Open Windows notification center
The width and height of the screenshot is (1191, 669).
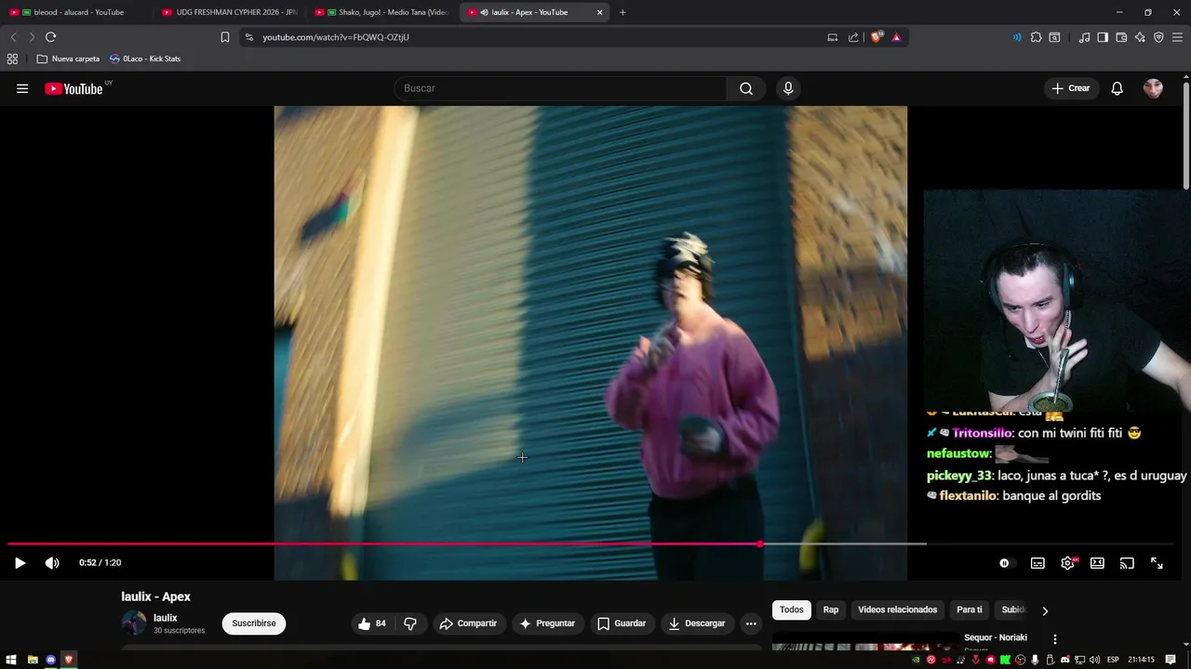(1170, 660)
